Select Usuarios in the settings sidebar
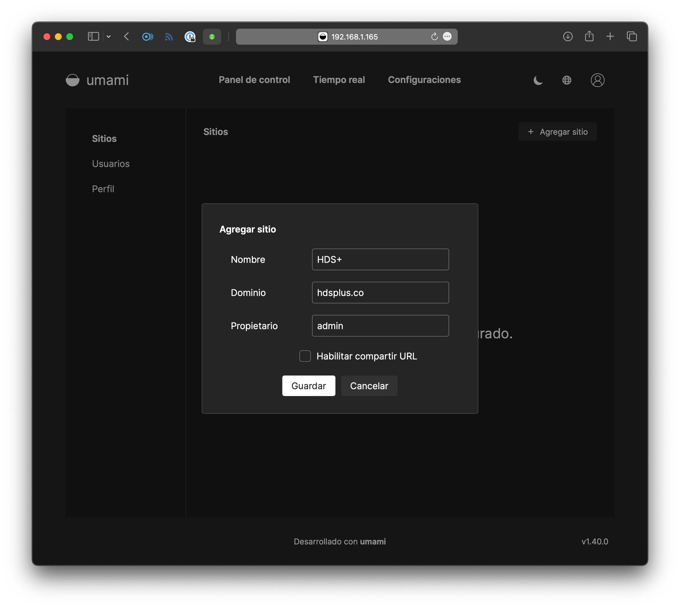 (x=111, y=164)
